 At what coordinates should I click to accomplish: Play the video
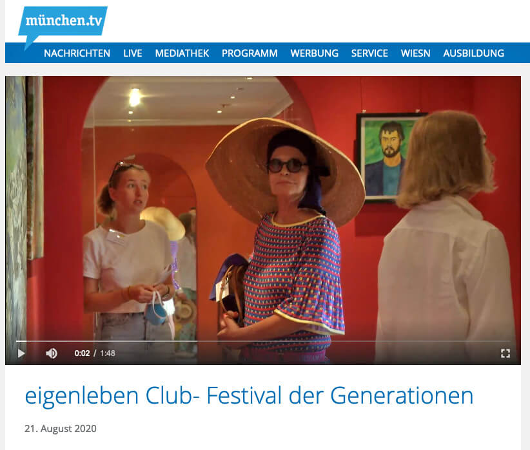(x=21, y=353)
